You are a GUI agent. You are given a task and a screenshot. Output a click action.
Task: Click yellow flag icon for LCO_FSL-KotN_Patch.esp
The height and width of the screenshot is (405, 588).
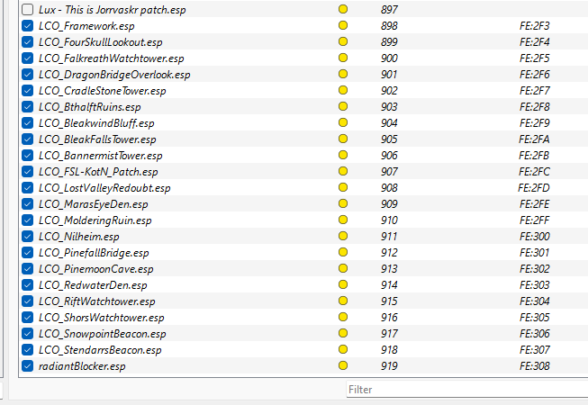pyautogui.click(x=343, y=171)
